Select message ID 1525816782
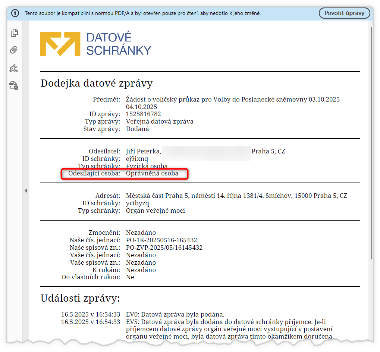380x352 pixels. click(x=143, y=114)
